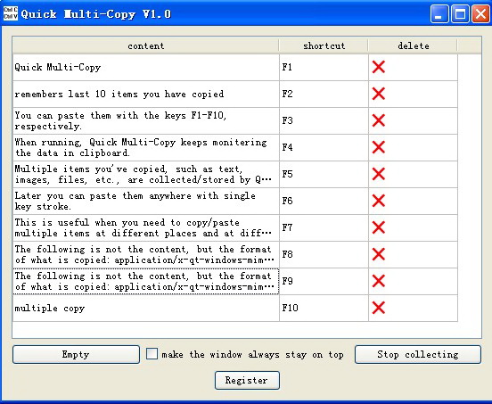
Task: Select the 'This is useful when you need' row
Action: click(x=146, y=228)
